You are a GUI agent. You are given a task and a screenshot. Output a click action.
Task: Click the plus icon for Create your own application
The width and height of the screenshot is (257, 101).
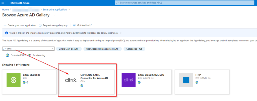coord(5,25)
